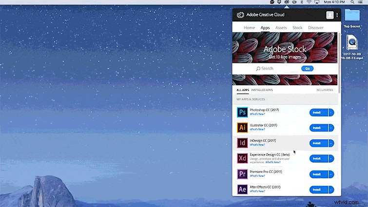Install InDesign CC (2017)
The width and height of the screenshot is (368, 207).
pyautogui.click(x=318, y=143)
